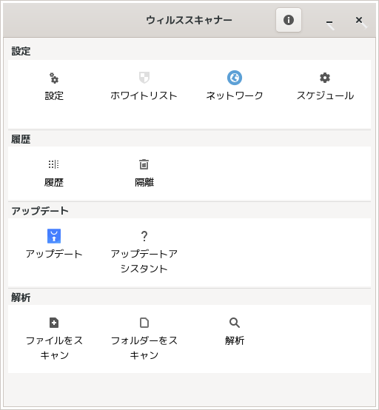Open the ホワイトリスト shield icon
Image resolution: width=379 pixels, height=410 pixels.
click(x=144, y=78)
